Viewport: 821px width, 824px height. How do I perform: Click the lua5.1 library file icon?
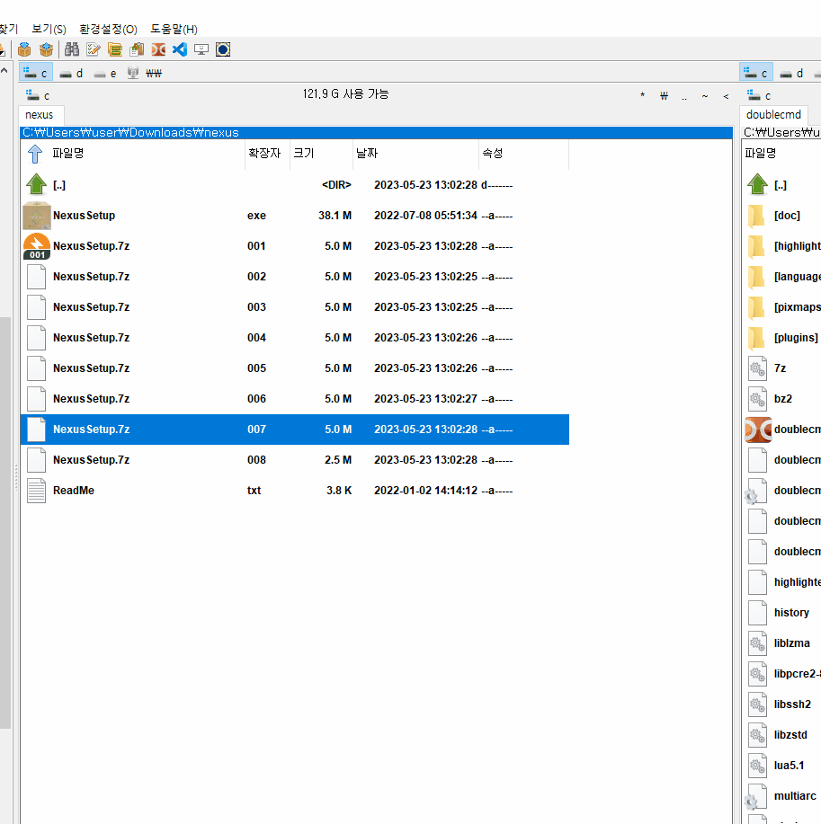pyautogui.click(x=757, y=766)
